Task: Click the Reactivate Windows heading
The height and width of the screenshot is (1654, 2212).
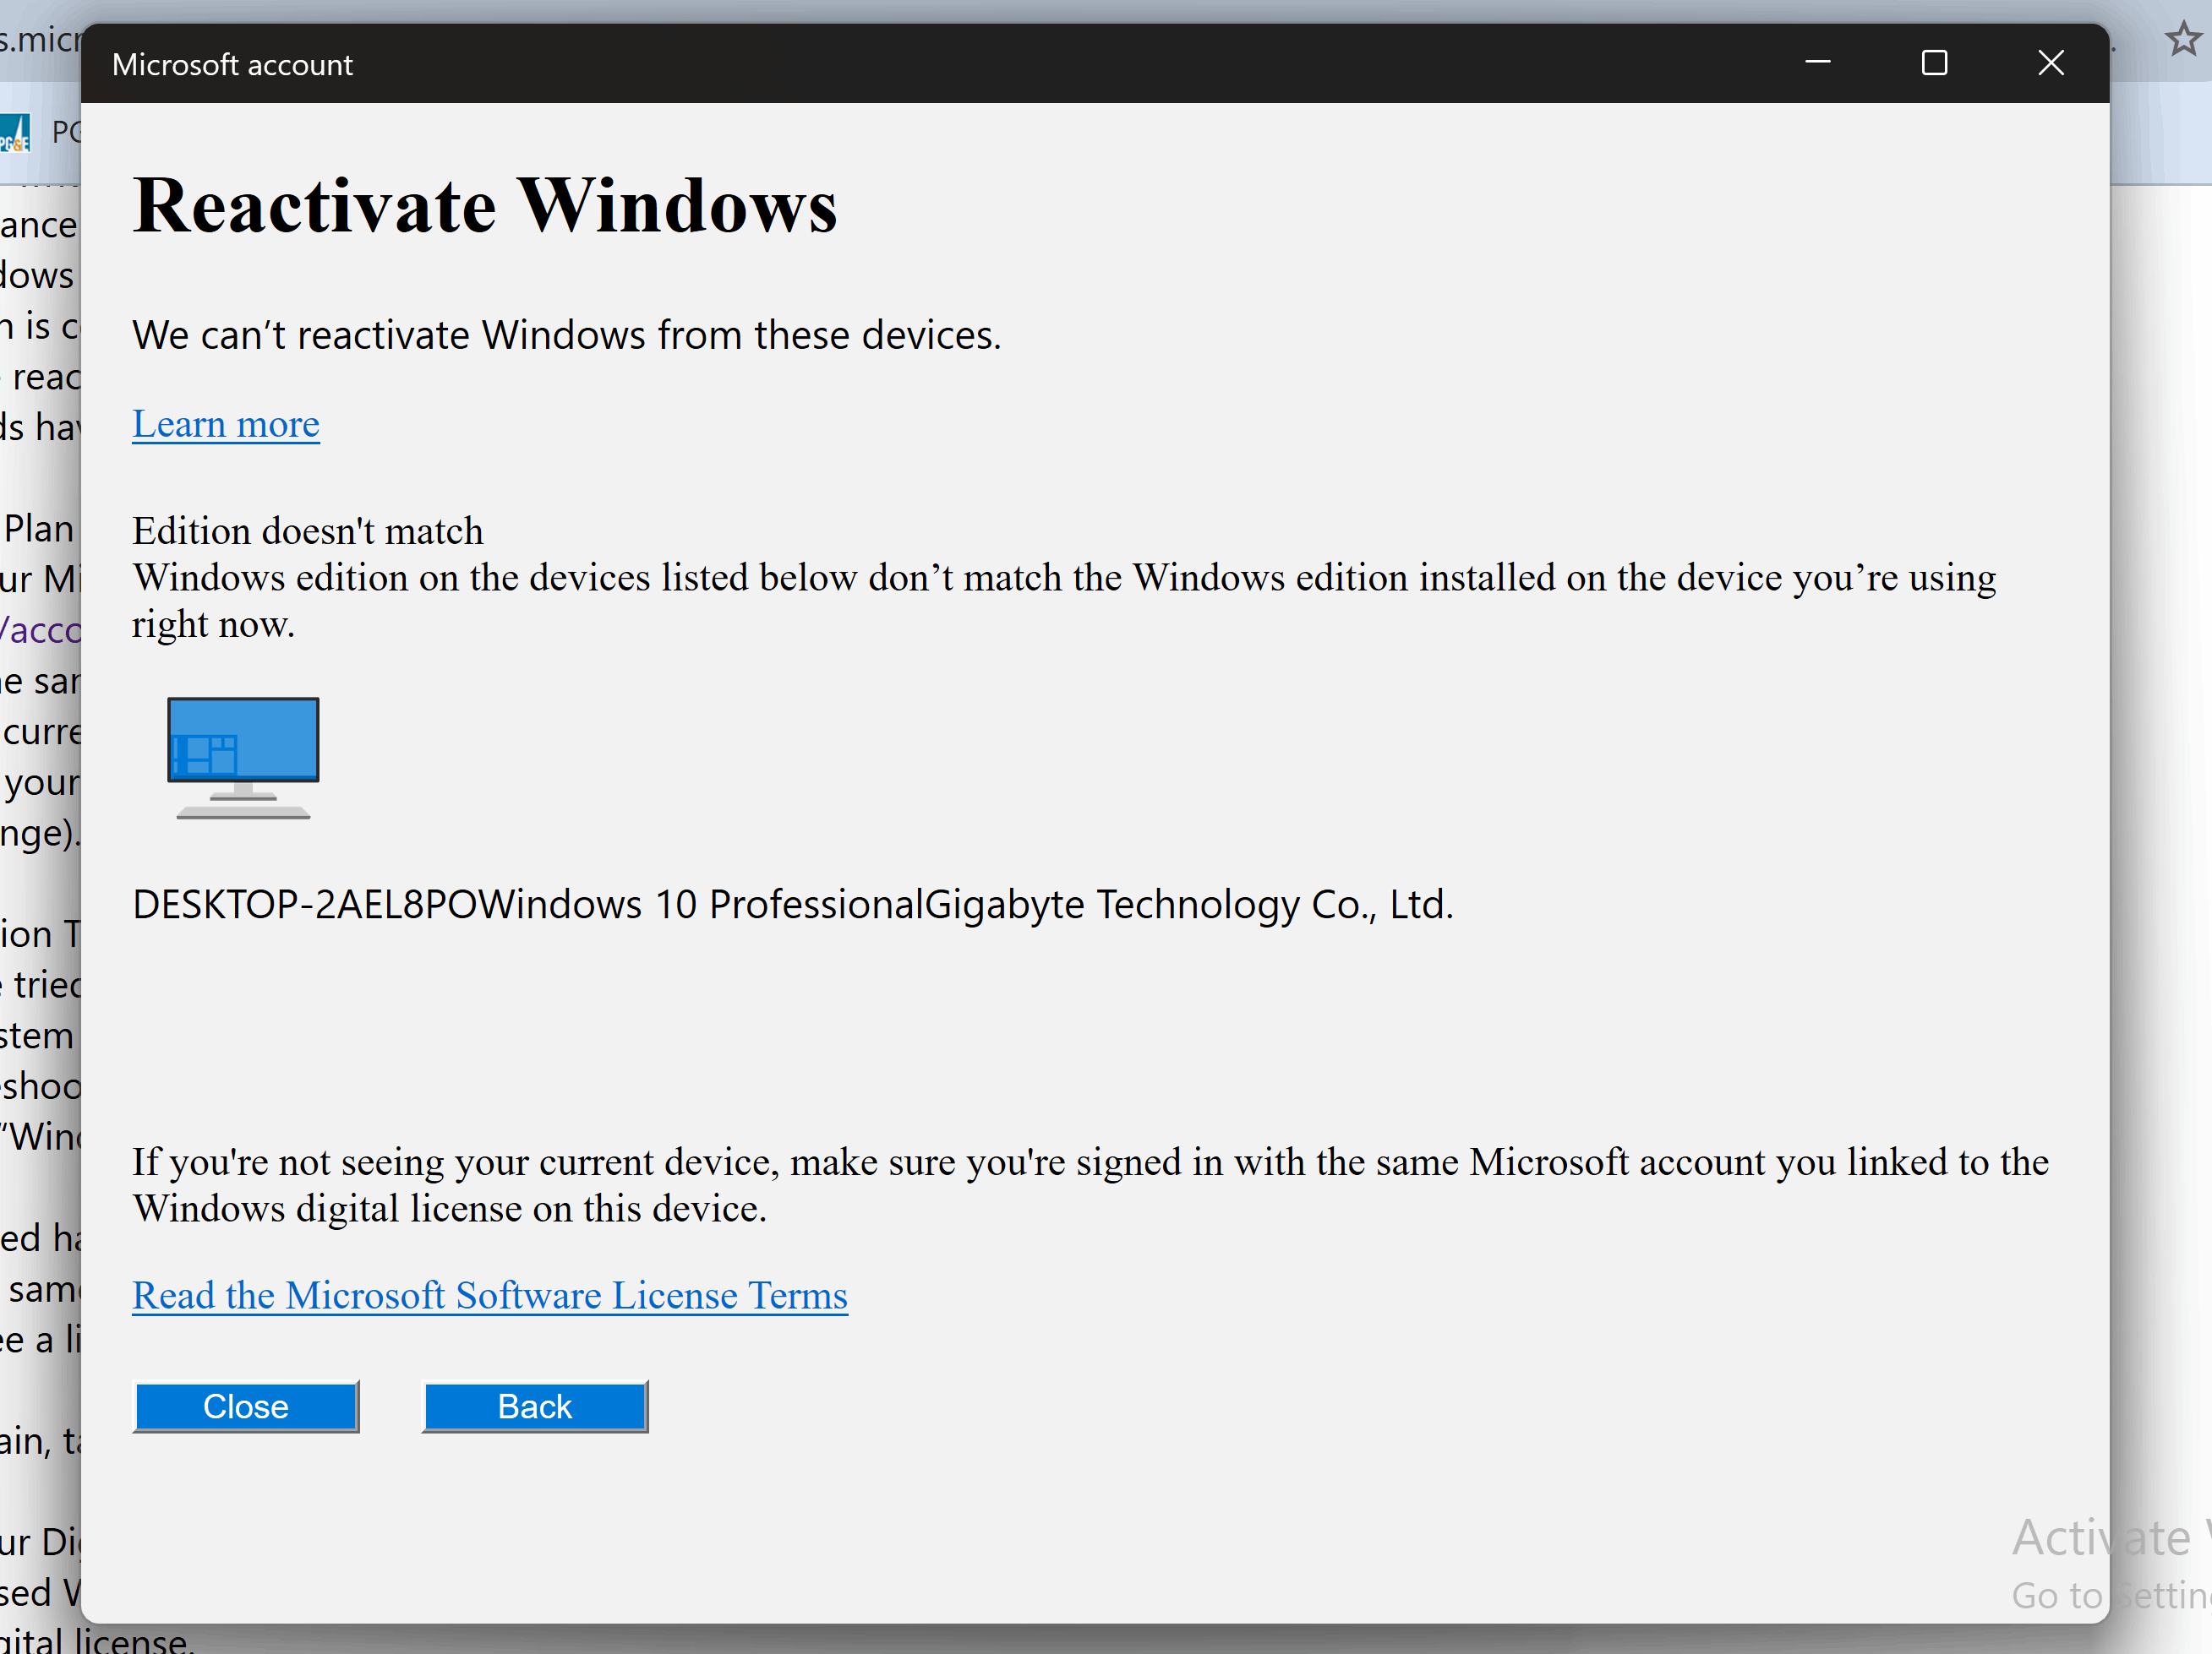Action: pos(485,206)
